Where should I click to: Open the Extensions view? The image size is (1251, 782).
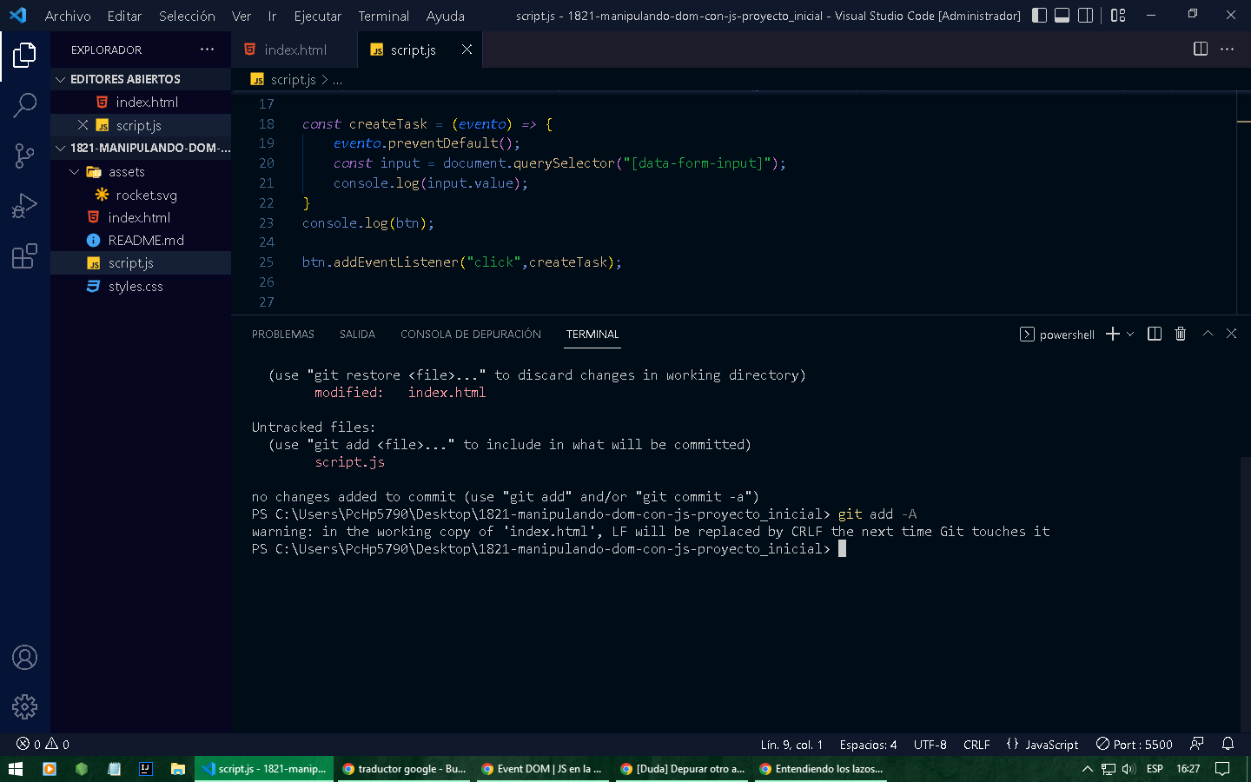point(24,256)
